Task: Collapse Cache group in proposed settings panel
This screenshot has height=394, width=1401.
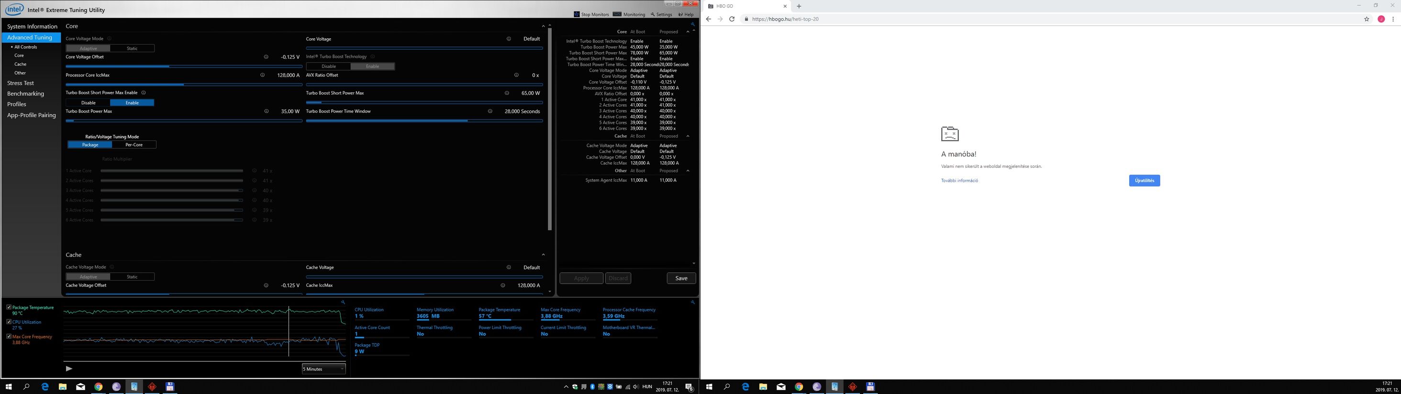Action: pos(688,136)
